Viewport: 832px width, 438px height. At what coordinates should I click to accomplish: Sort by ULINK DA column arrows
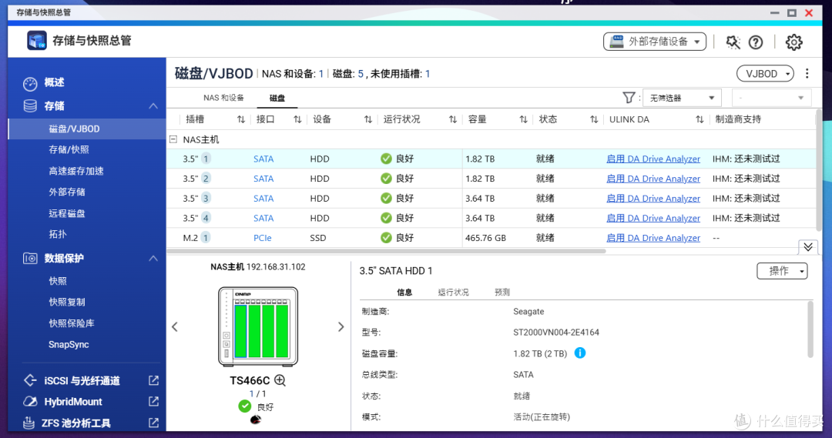click(699, 119)
